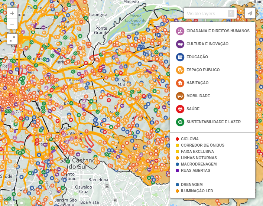This screenshot has width=263, height=206.
Task: Select CICLOVIA layer label
Action: [190, 139]
